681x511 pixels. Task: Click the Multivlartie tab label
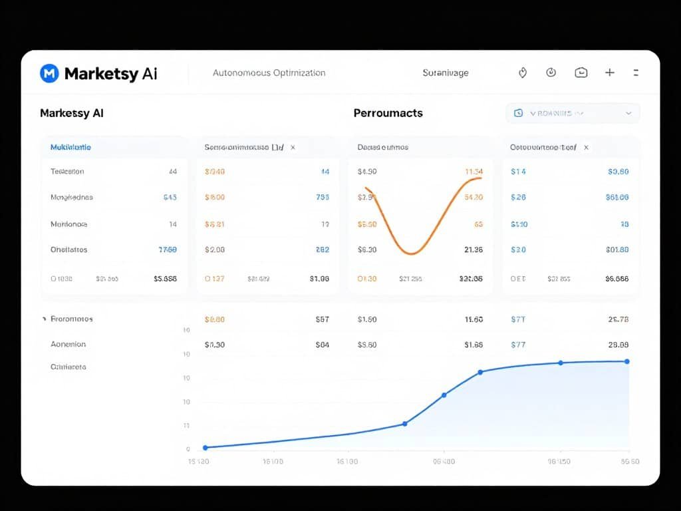click(x=70, y=147)
